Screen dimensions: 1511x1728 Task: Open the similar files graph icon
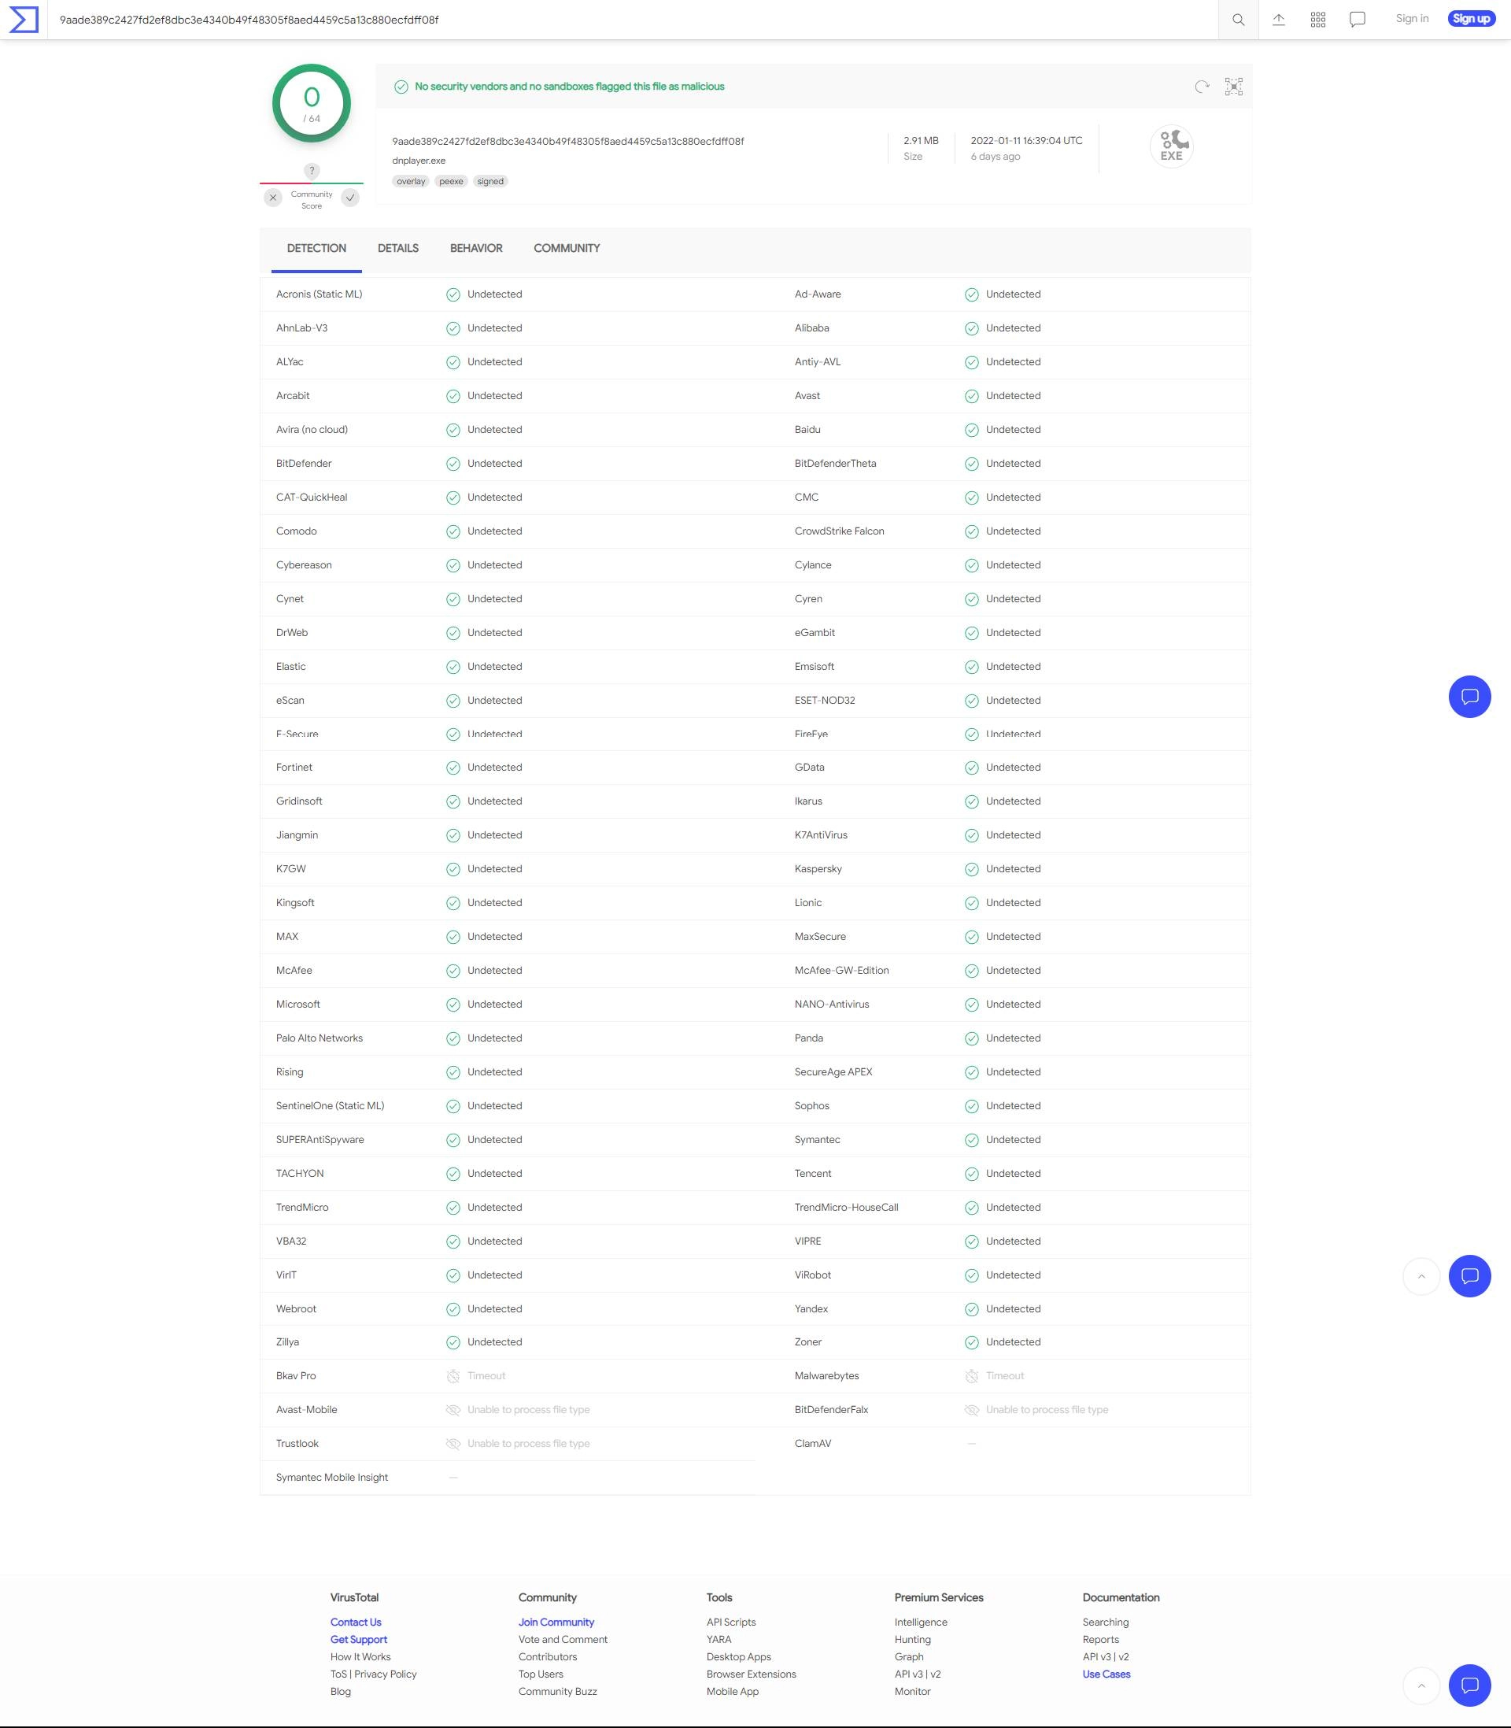pos(1234,86)
